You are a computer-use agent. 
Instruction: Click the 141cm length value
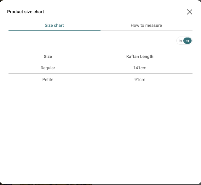click(x=140, y=68)
